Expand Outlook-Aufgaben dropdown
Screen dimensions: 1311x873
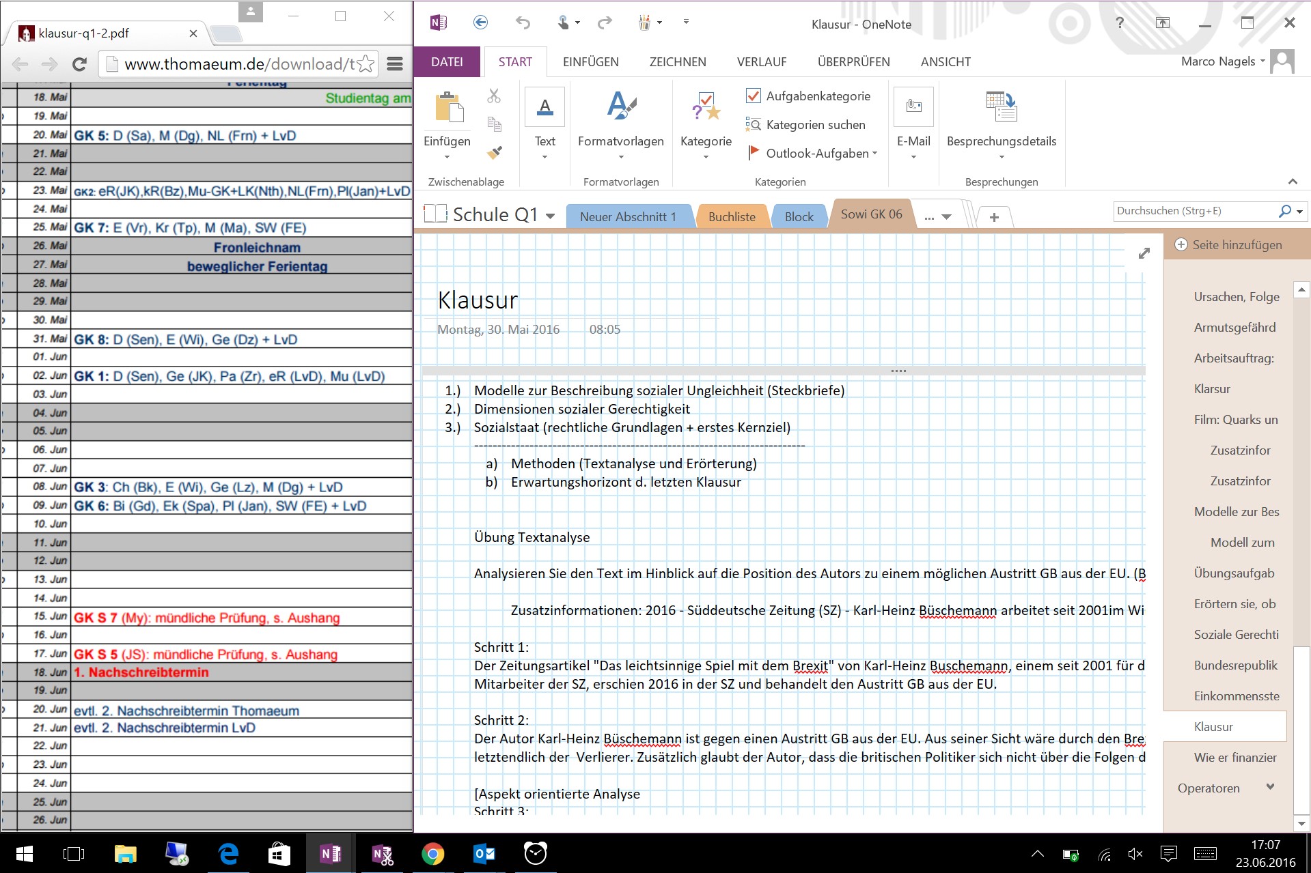click(874, 154)
